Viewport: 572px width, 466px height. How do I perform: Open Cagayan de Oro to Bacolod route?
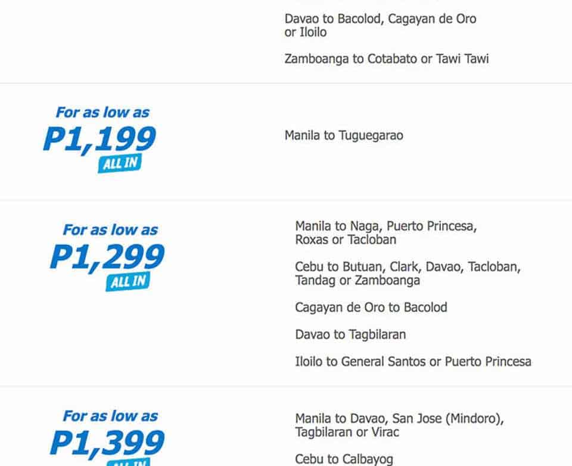[371, 307]
